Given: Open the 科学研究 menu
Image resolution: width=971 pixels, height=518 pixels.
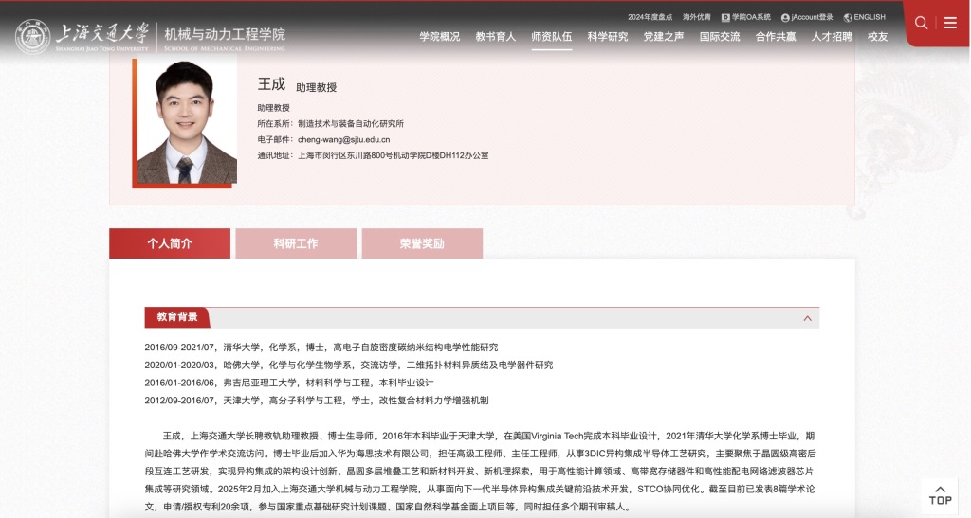Looking at the screenshot, I should (x=608, y=37).
